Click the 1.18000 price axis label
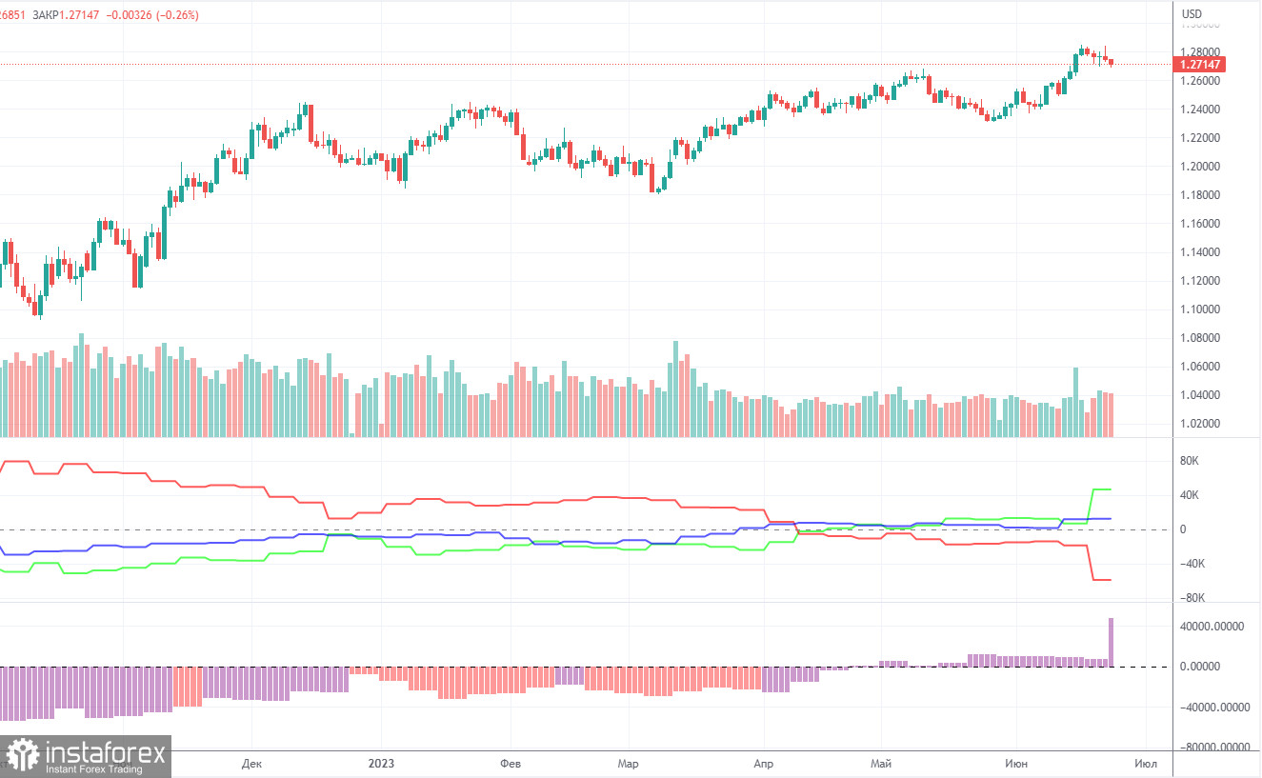The width and height of the screenshot is (1262, 778). (1201, 195)
